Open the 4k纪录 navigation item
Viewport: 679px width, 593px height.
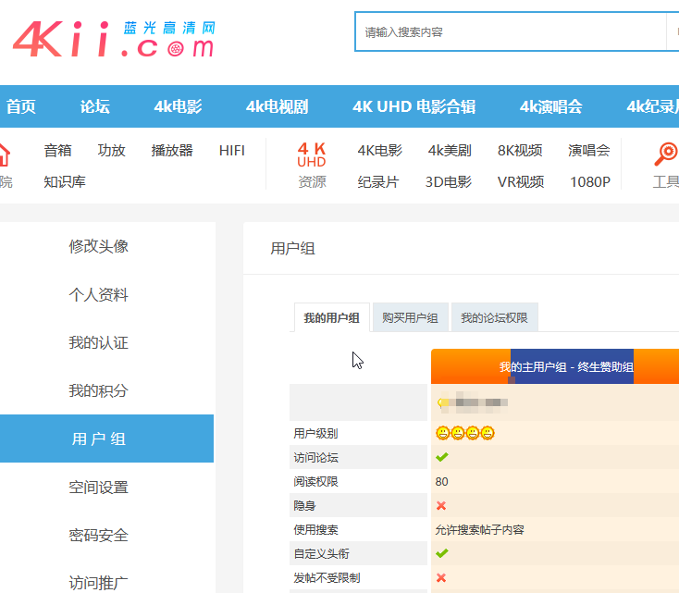click(652, 106)
